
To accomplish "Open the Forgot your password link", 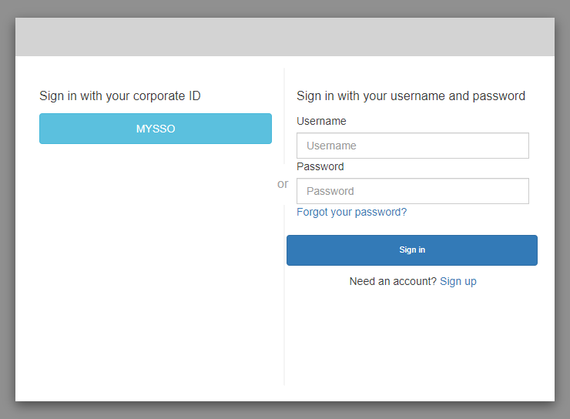I will click(351, 212).
